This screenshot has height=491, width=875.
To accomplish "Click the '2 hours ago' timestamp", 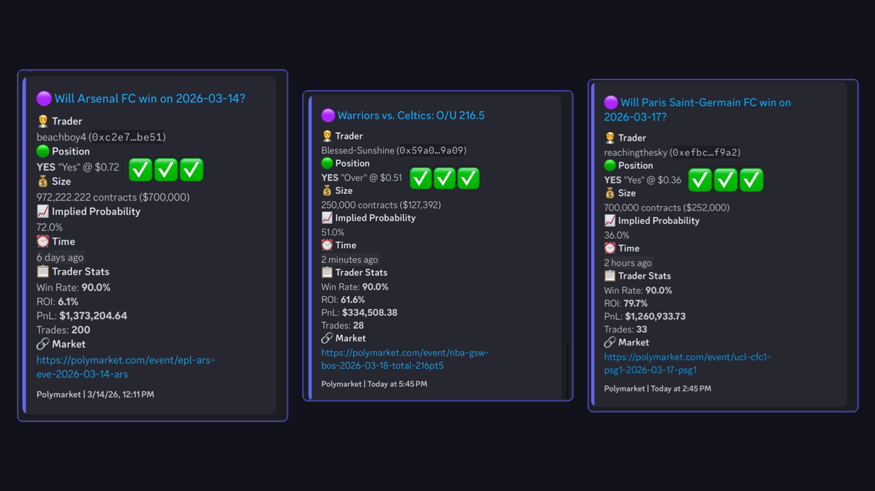I will click(628, 263).
